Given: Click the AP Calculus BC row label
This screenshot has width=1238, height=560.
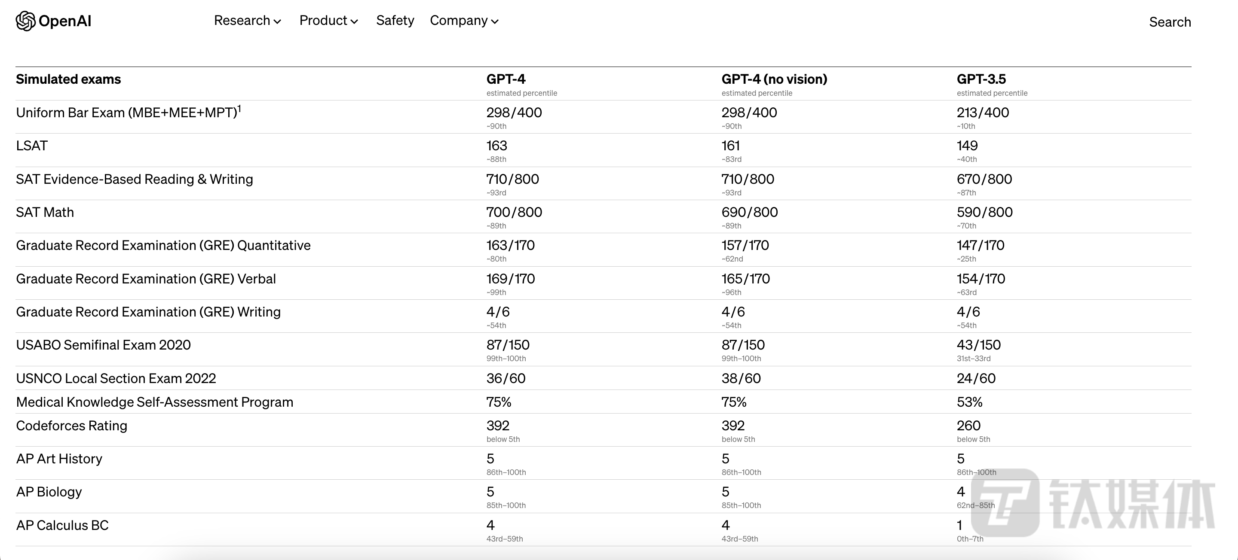Looking at the screenshot, I should tap(62, 525).
